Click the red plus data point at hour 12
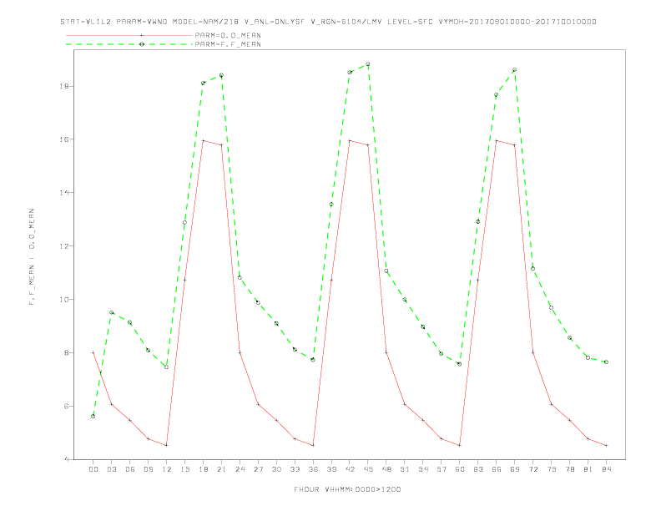661x511 pixels. click(167, 445)
